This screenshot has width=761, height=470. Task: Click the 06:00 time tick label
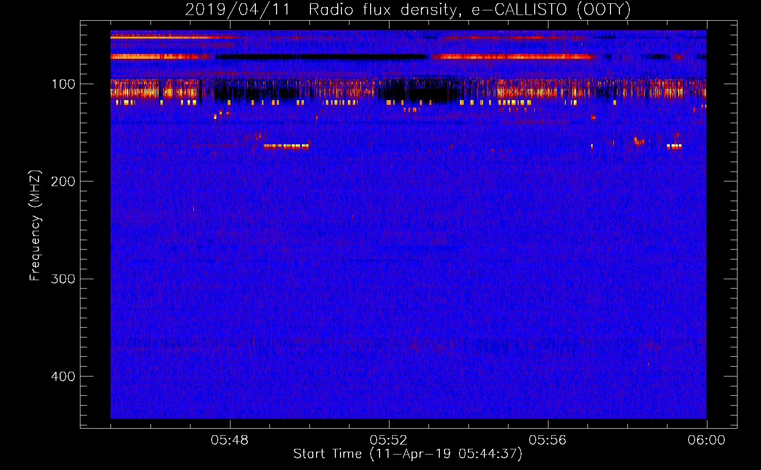(x=706, y=440)
